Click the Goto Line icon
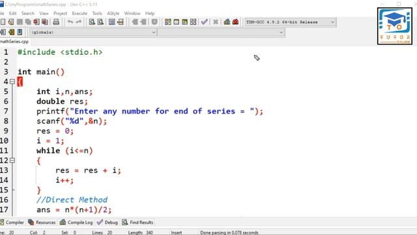This screenshot has height=235, width=417. (121, 22)
